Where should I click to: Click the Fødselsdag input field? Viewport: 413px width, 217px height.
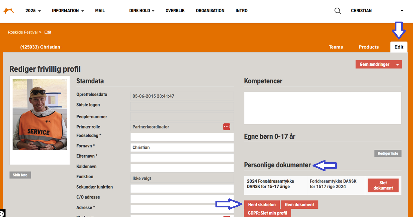pyautogui.click(x=182, y=137)
